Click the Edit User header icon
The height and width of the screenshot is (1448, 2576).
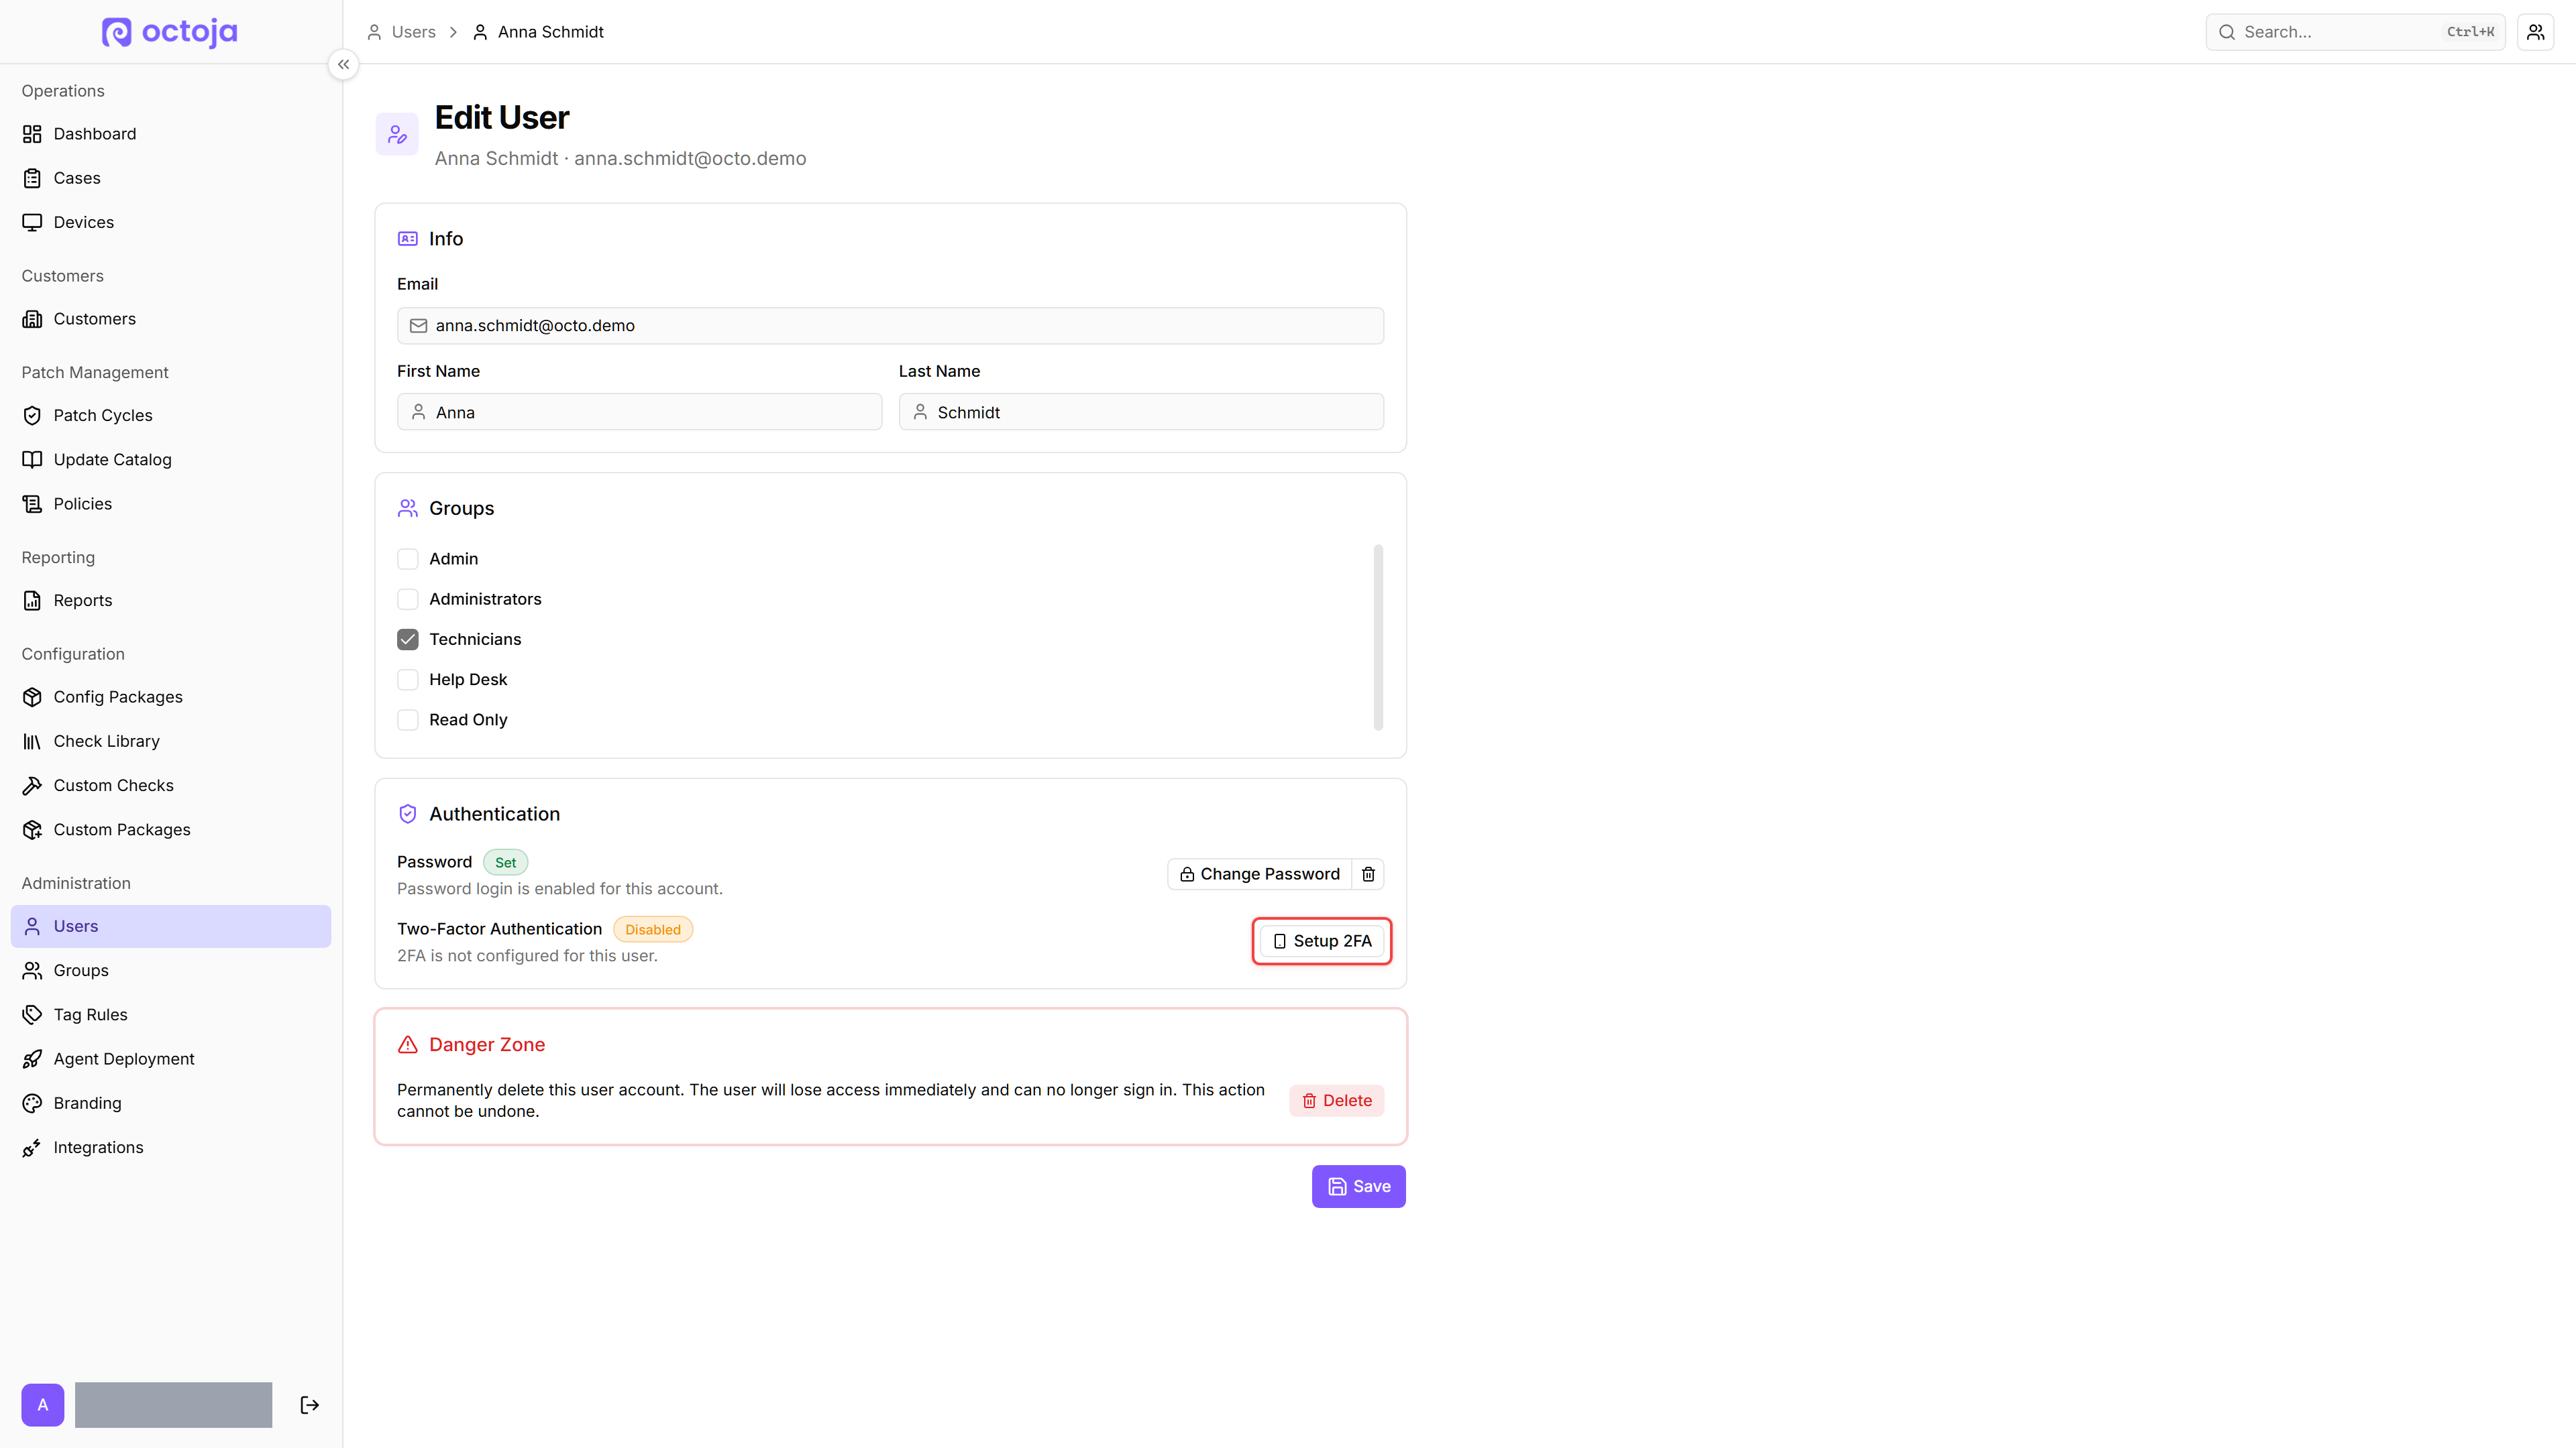(x=397, y=134)
